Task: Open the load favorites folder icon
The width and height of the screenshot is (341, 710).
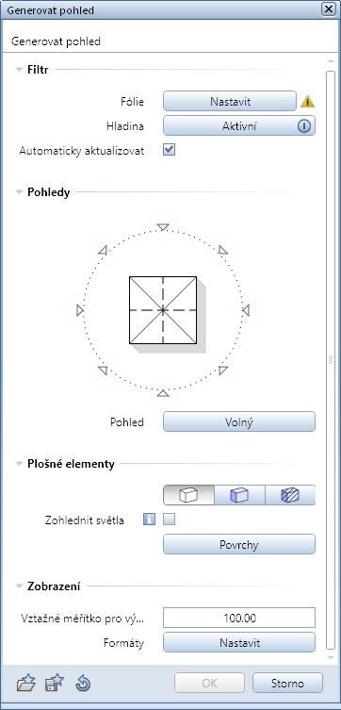Action: point(25,683)
